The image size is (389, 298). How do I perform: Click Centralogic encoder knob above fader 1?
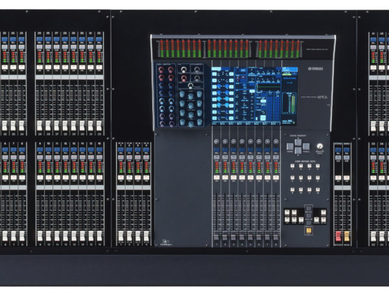click(x=217, y=142)
